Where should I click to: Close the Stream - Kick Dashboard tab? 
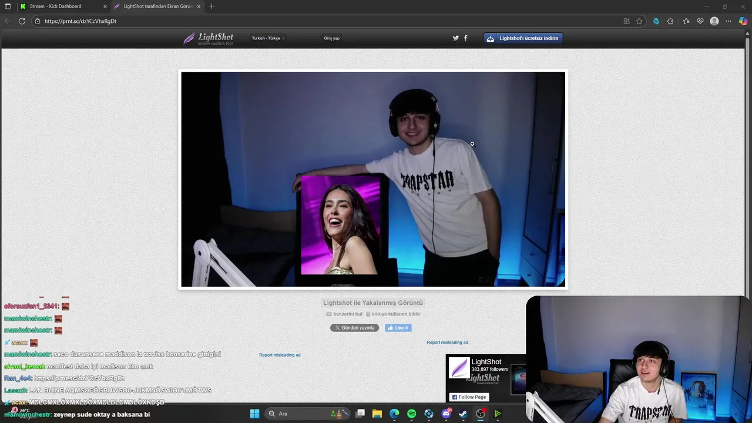point(105,6)
